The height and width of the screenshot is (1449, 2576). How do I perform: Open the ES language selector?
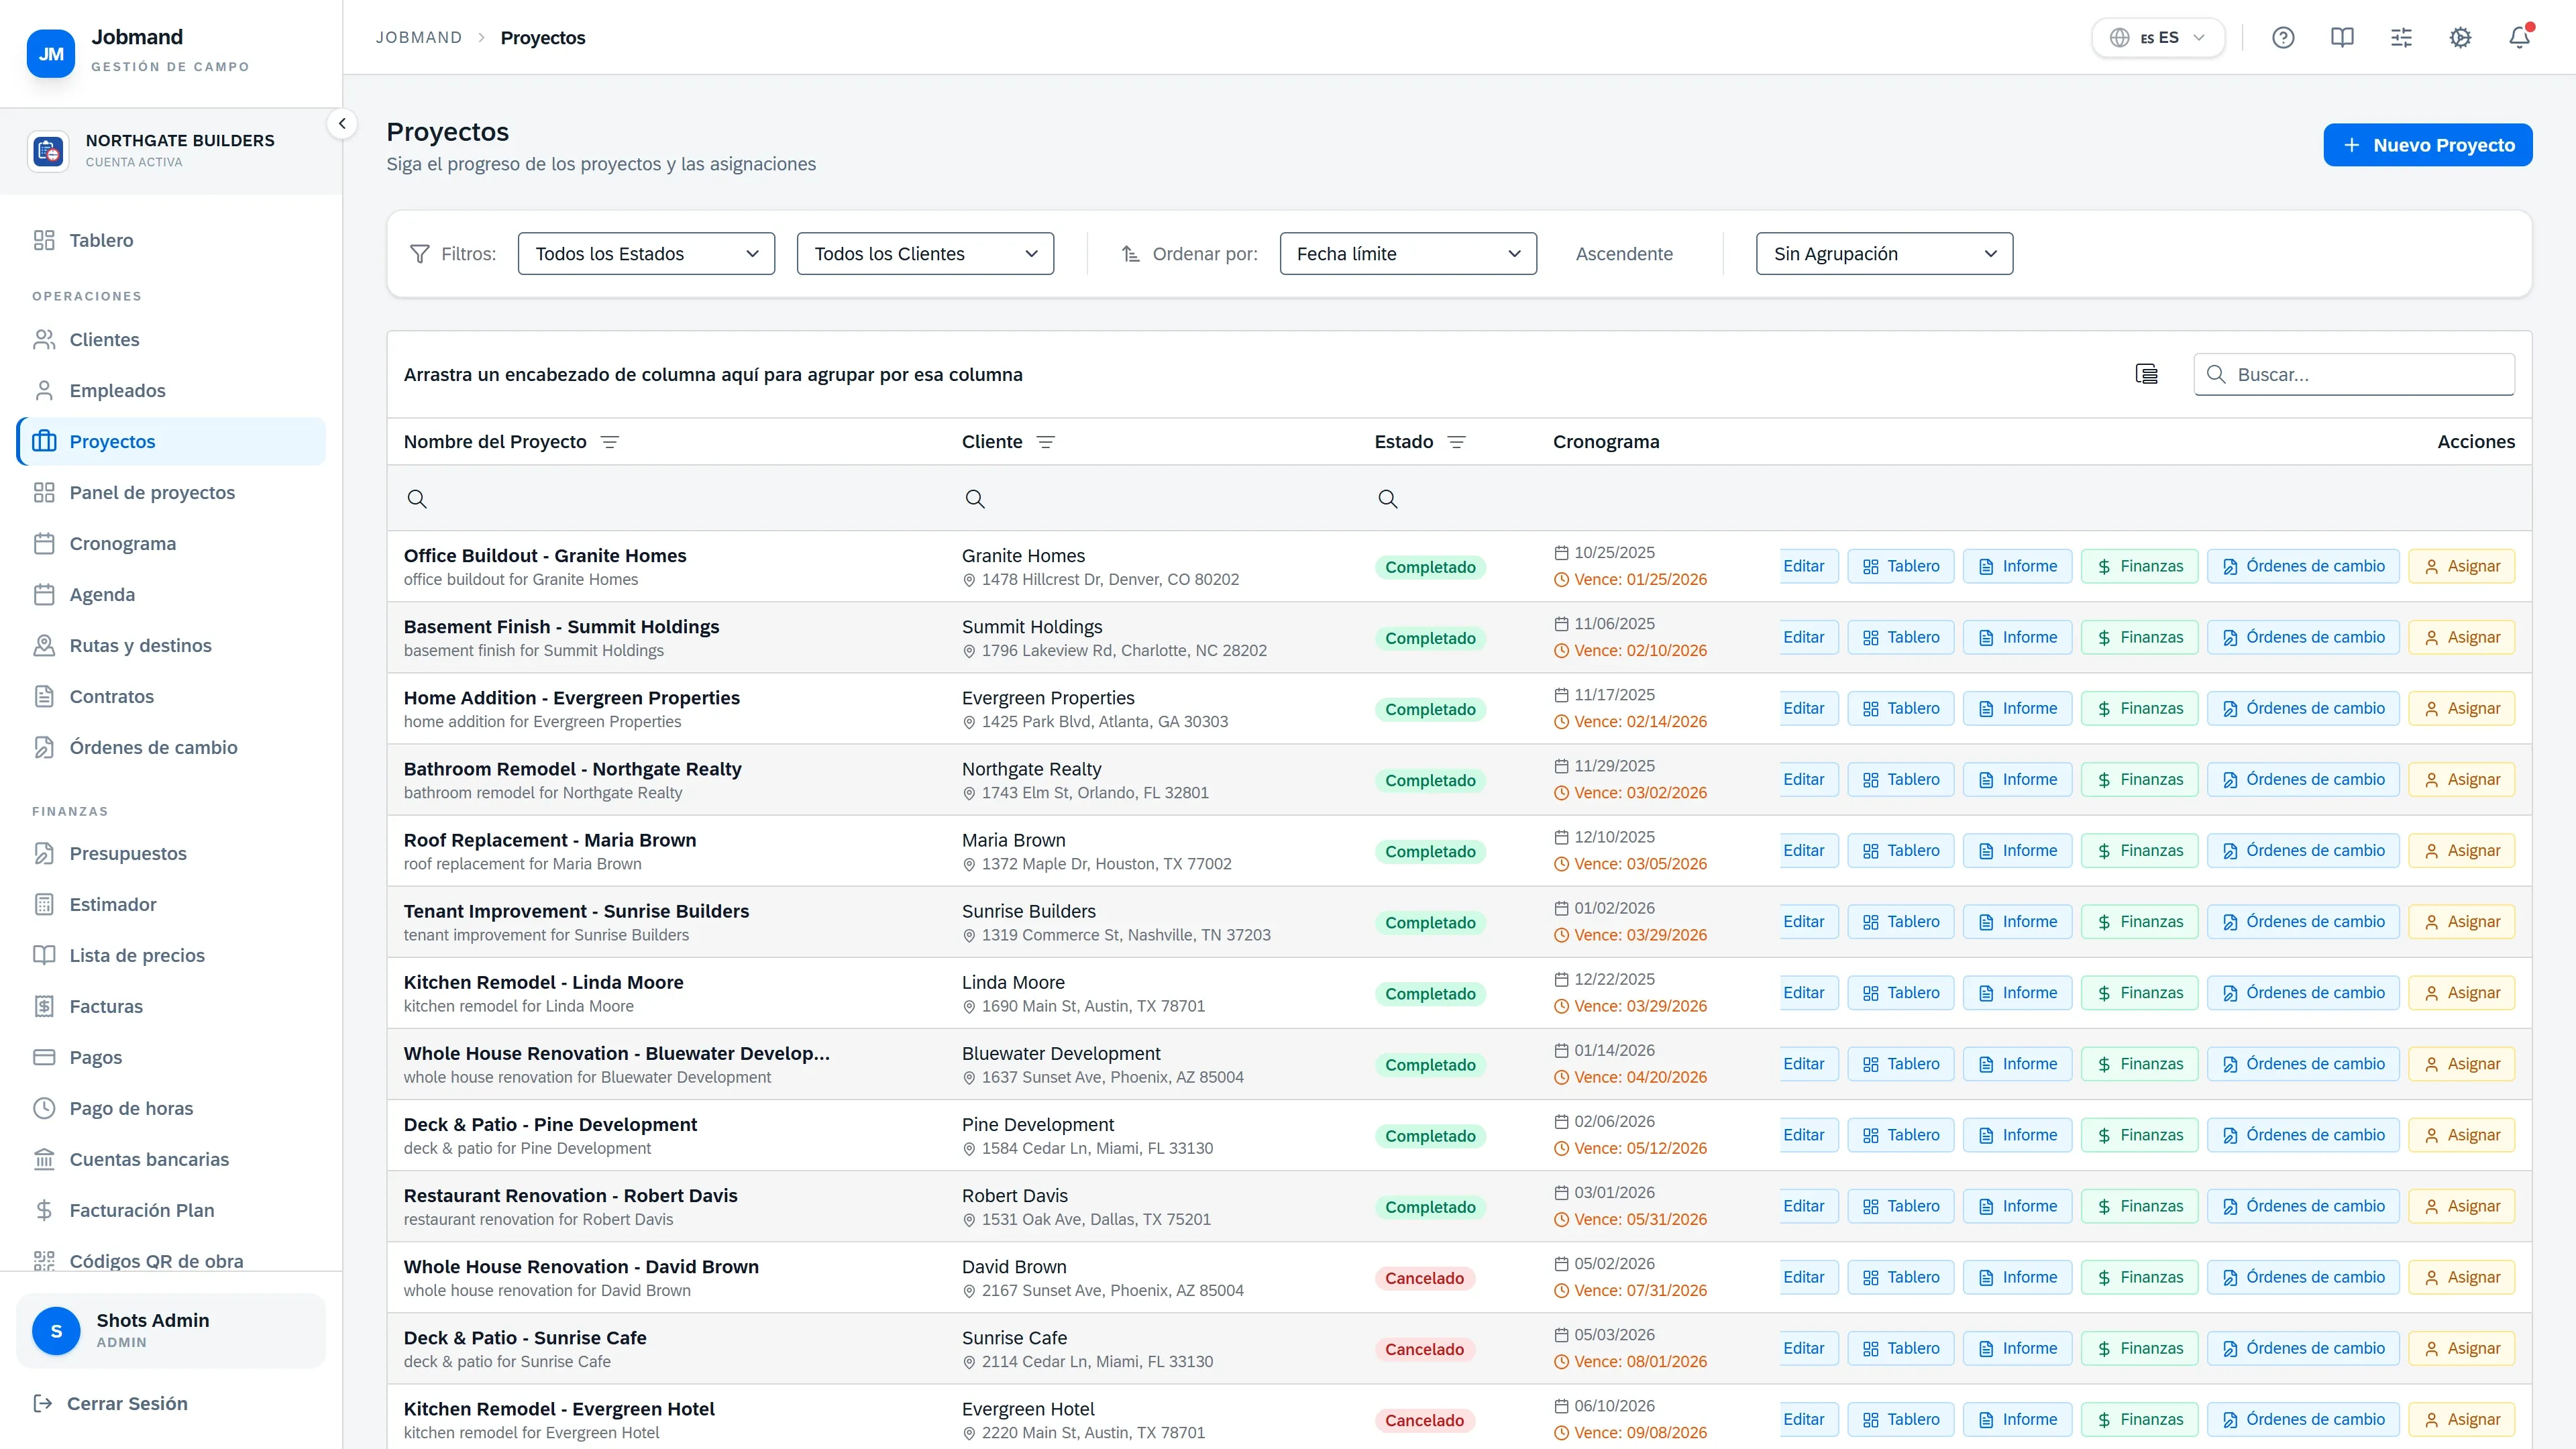click(x=2158, y=38)
